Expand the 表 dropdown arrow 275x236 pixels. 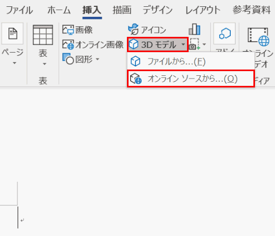point(44,64)
